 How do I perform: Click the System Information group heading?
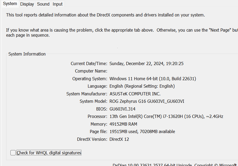[x=27, y=54]
